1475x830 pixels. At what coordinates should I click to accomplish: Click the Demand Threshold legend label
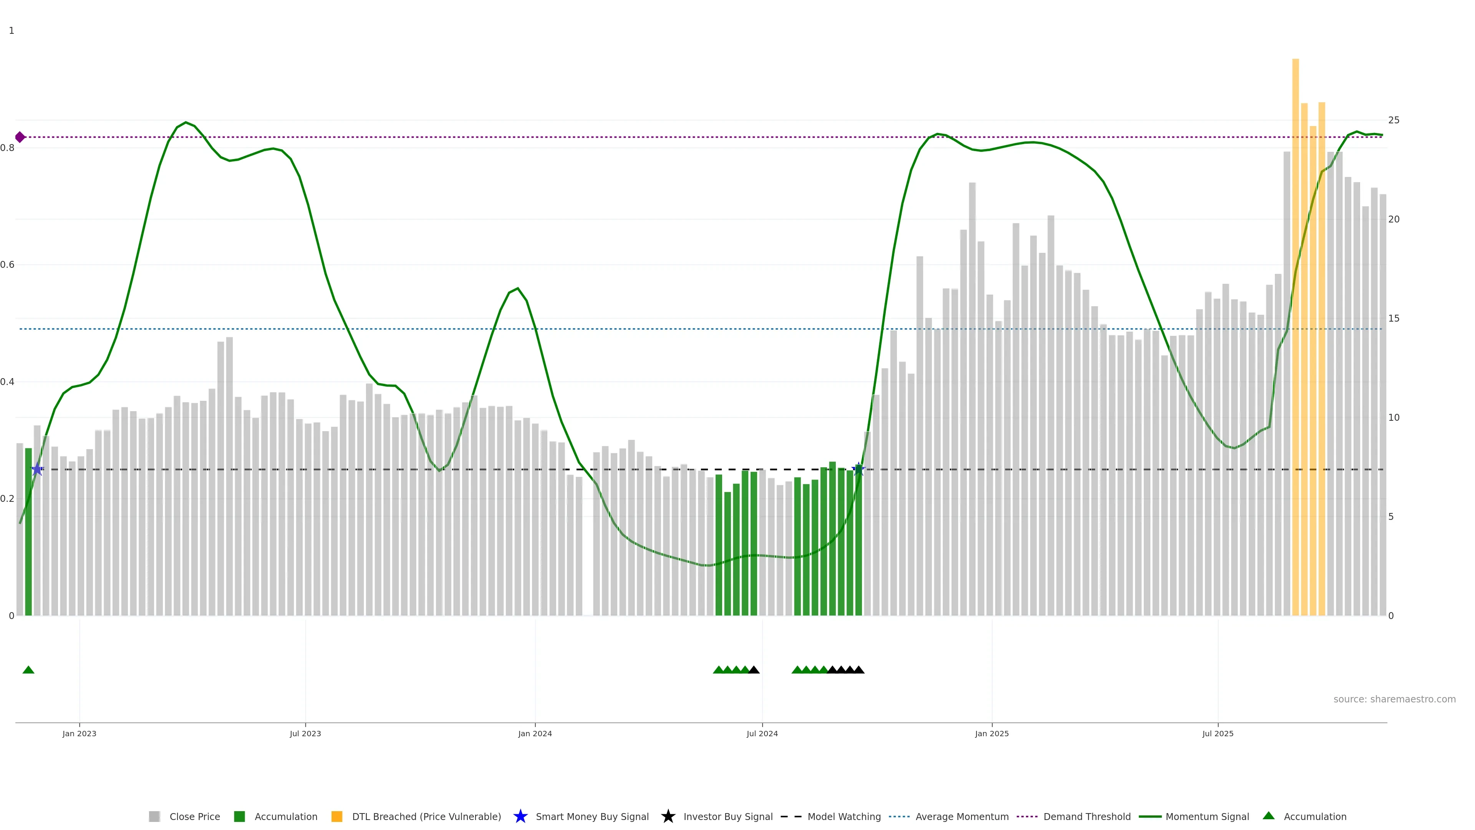tap(1087, 817)
